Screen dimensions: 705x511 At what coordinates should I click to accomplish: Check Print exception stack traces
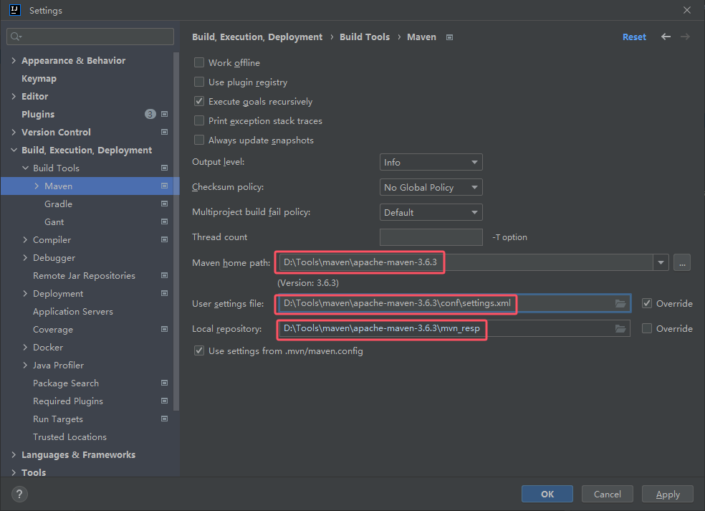coord(199,120)
